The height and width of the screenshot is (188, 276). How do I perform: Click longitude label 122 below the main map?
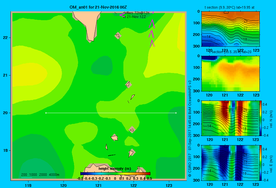(134, 185)
